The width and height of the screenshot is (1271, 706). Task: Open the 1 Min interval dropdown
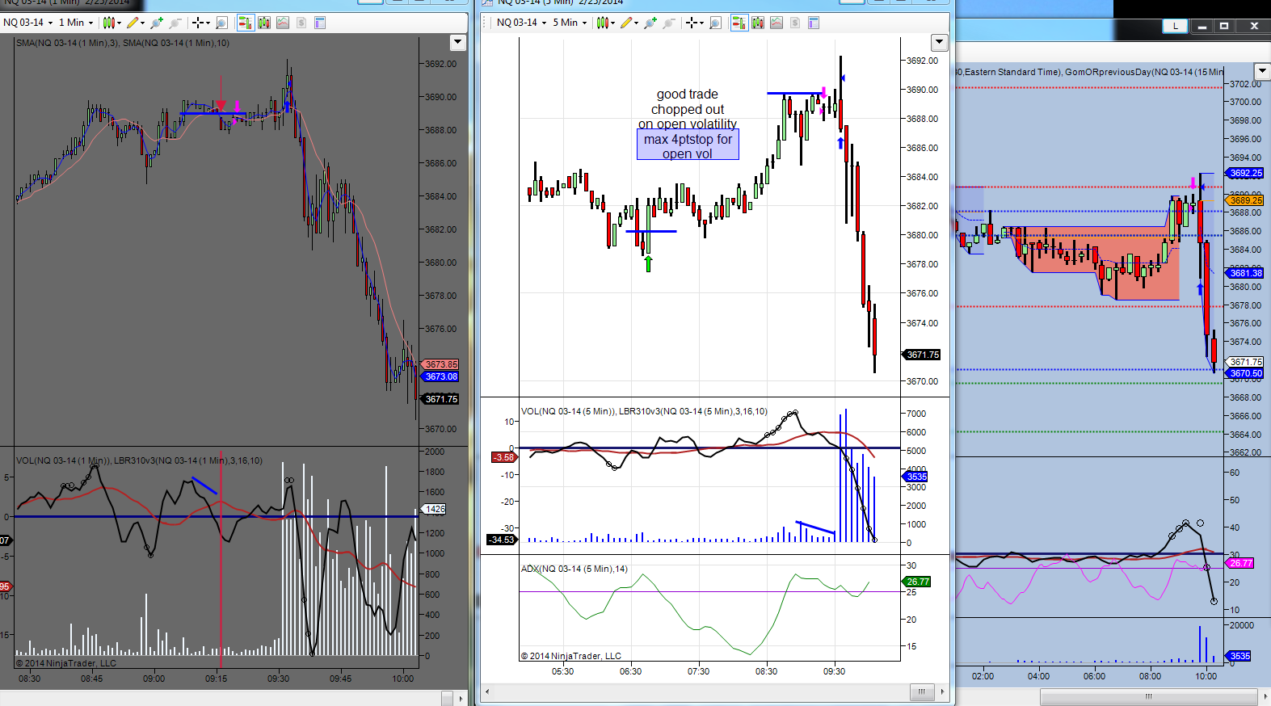point(76,23)
